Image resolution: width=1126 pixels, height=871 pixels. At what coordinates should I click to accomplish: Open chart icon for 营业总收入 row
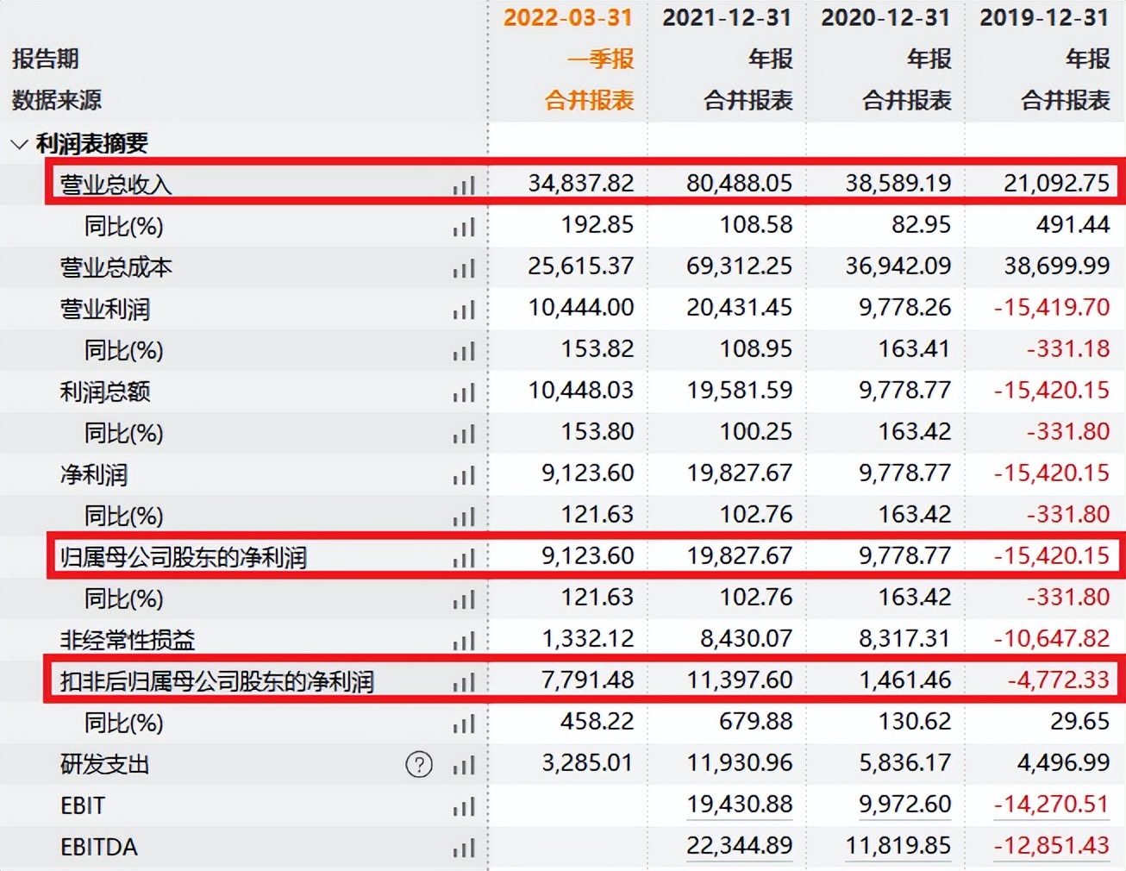coord(464,185)
